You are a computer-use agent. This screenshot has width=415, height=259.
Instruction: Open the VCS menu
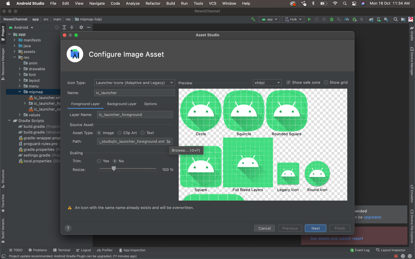click(x=212, y=3)
